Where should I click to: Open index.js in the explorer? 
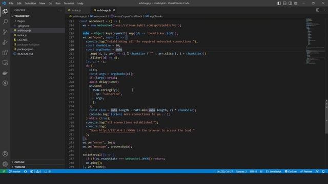pos(22,35)
